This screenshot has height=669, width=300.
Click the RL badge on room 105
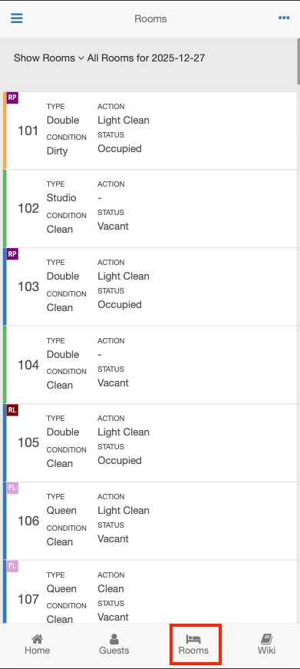pos(12,410)
